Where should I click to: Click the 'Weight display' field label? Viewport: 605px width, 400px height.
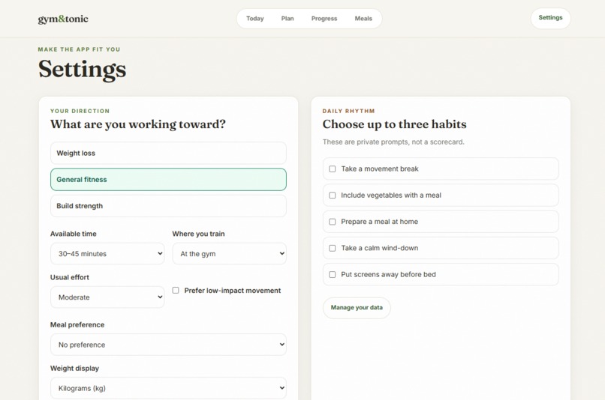point(74,369)
